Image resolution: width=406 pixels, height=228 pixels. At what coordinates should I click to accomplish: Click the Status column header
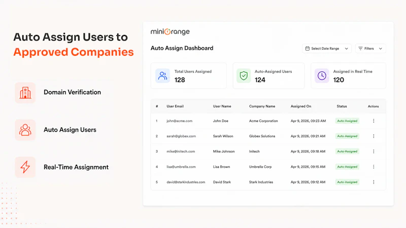342,106
